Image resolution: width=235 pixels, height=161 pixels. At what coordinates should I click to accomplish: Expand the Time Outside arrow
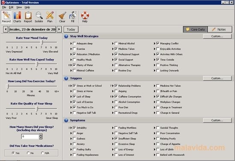click(x=155, y=60)
